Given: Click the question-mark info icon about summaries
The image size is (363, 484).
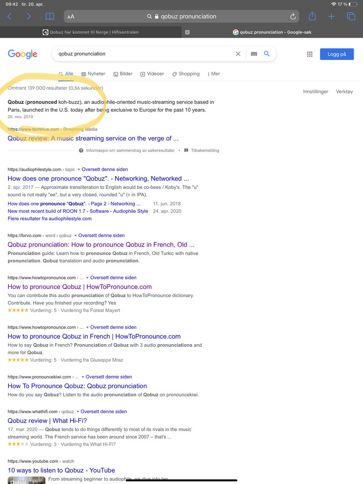Looking at the screenshot, I should 81,150.
